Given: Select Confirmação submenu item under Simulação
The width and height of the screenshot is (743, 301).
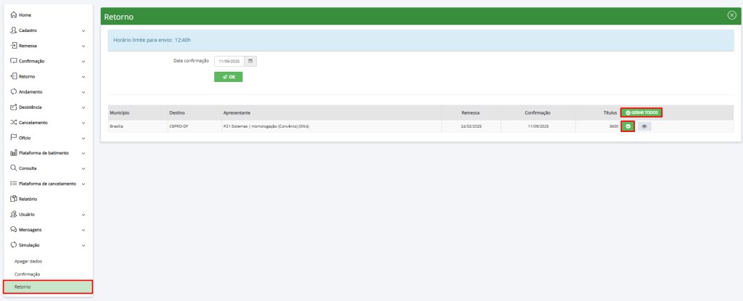Looking at the screenshot, I should [x=28, y=274].
